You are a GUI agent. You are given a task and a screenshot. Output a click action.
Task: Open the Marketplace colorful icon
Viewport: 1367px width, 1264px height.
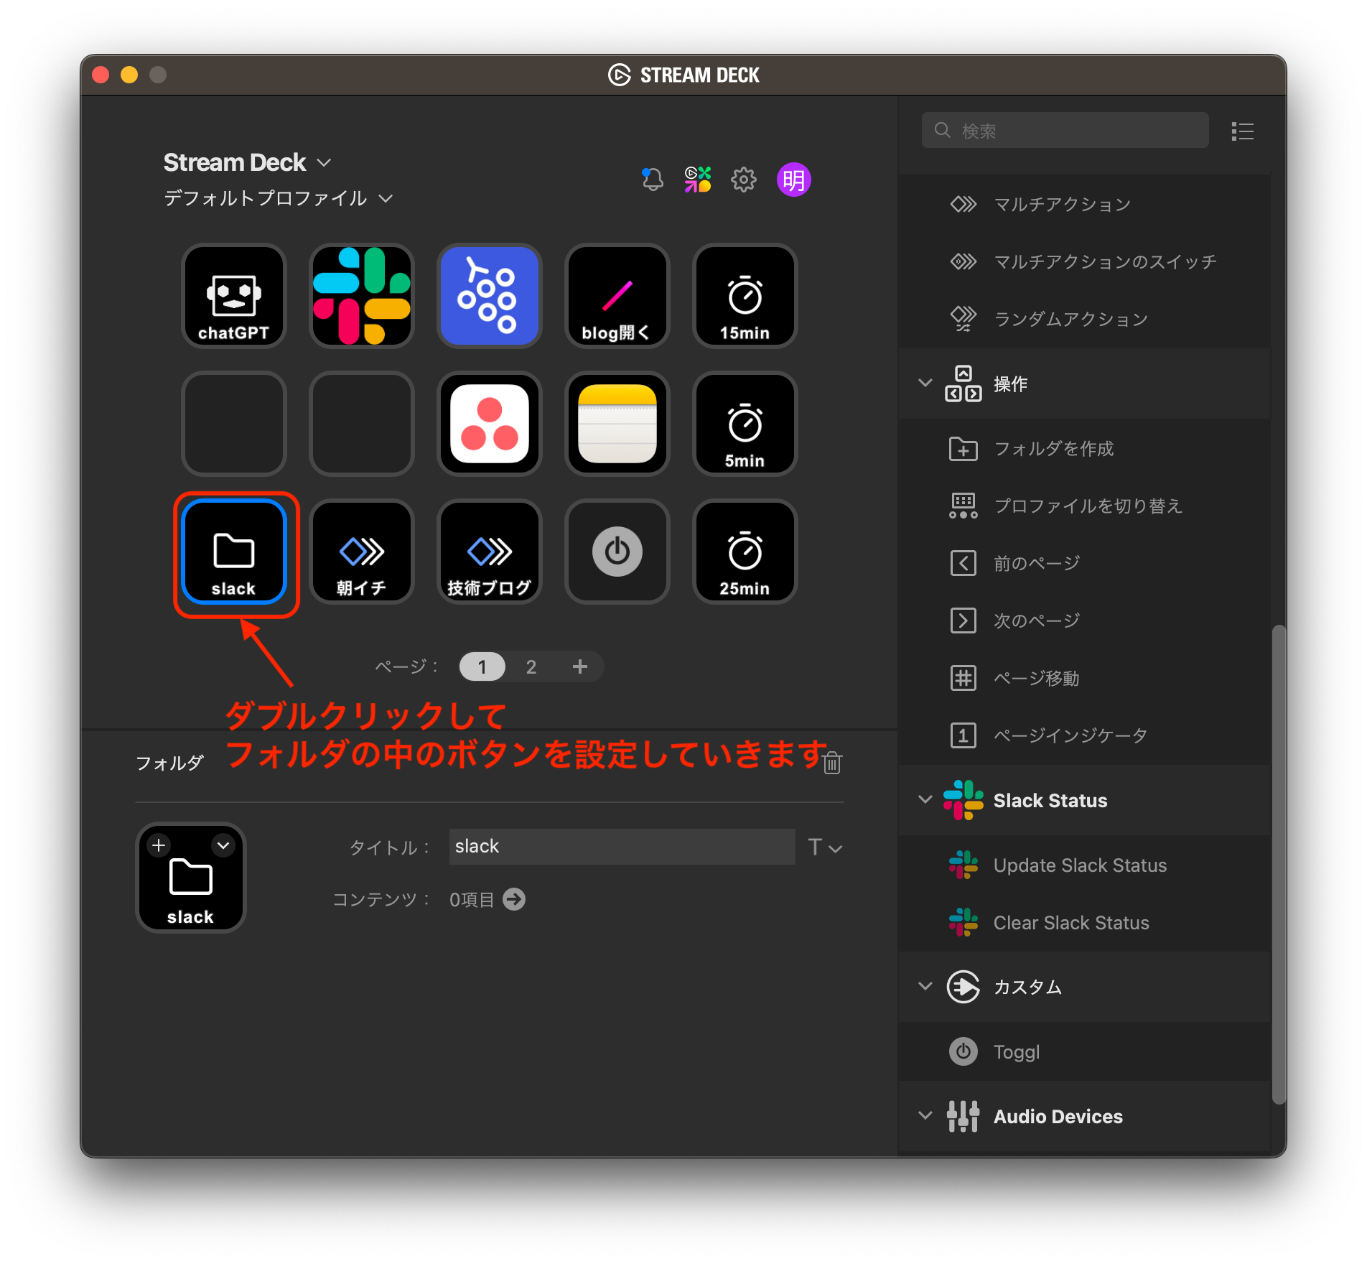point(698,180)
